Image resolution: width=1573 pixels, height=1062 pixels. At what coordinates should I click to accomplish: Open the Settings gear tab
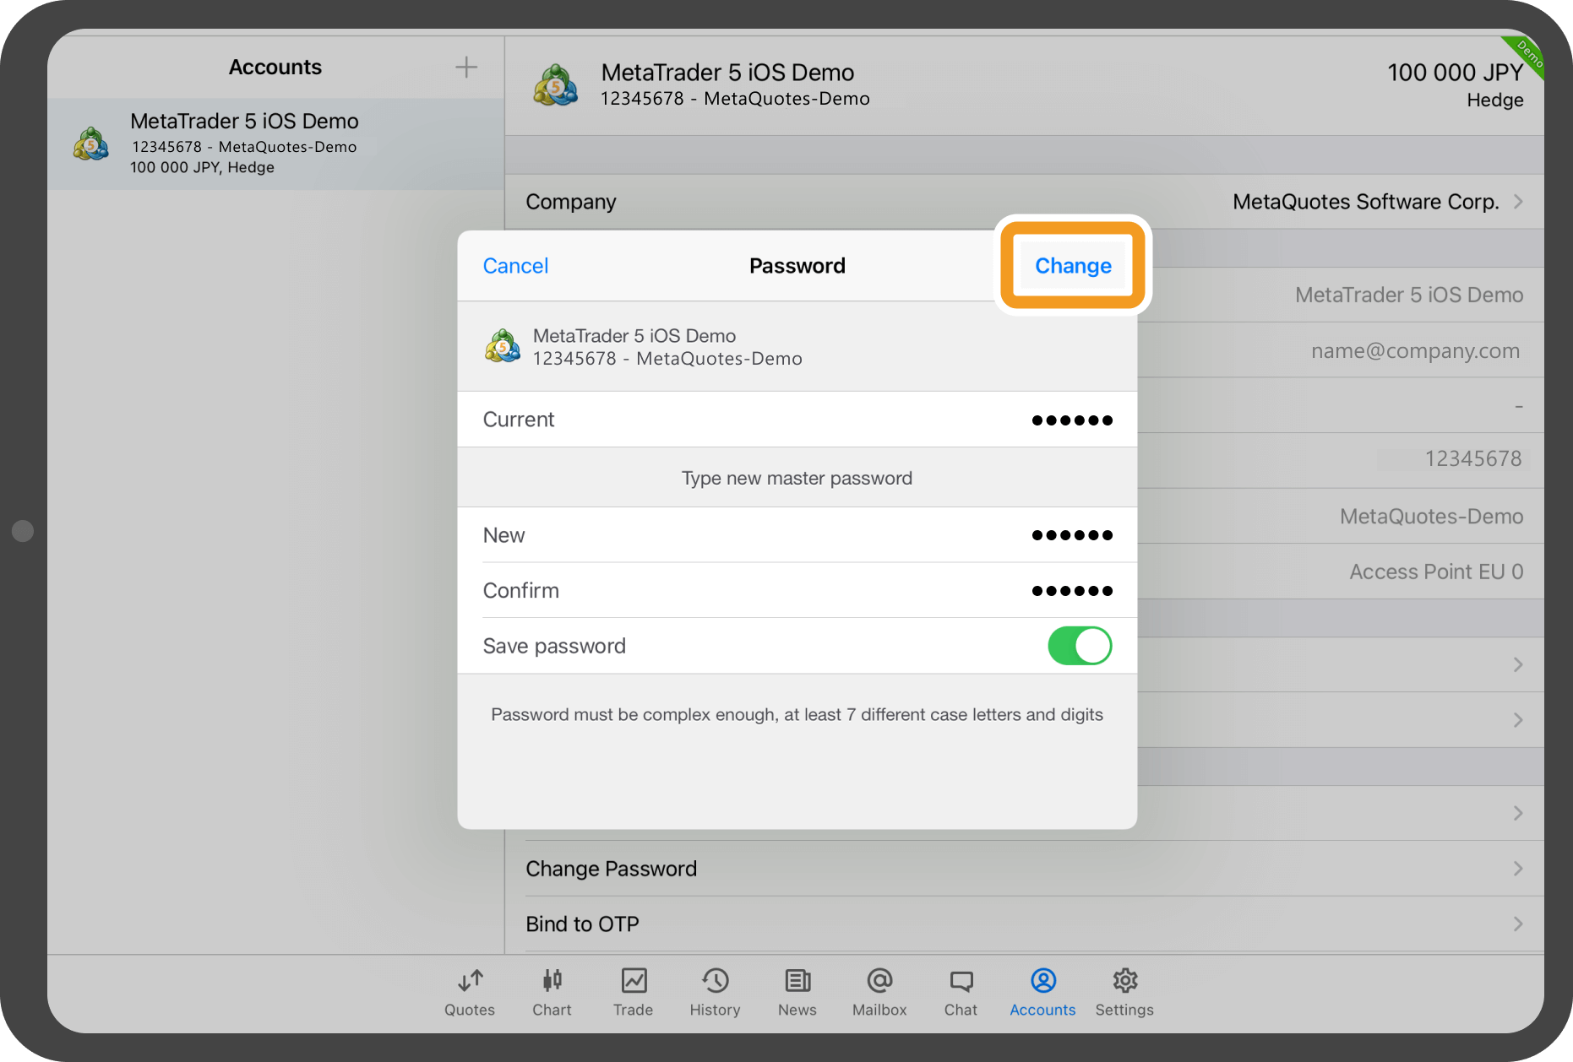[1124, 982]
